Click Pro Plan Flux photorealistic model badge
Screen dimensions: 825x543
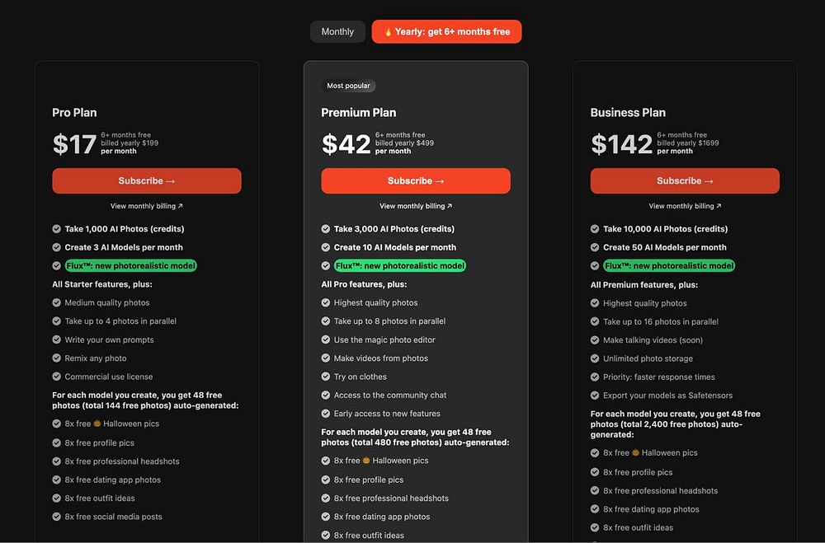coord(130,265)
